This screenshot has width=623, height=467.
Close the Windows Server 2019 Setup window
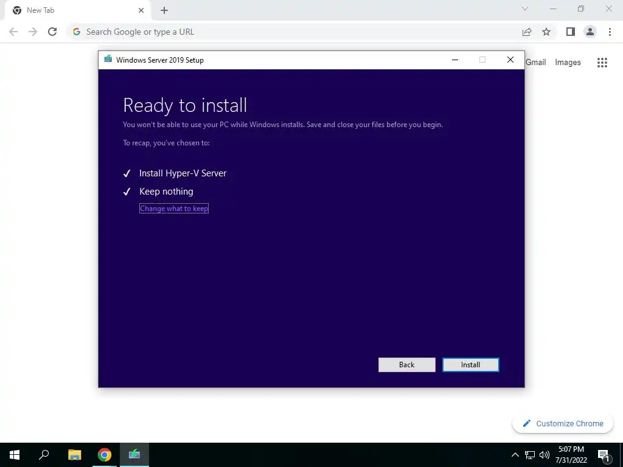pos(510,60)
